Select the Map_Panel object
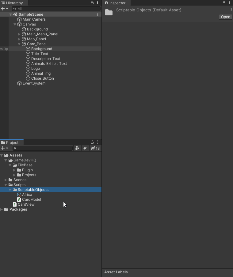 (x=36, y=39)
